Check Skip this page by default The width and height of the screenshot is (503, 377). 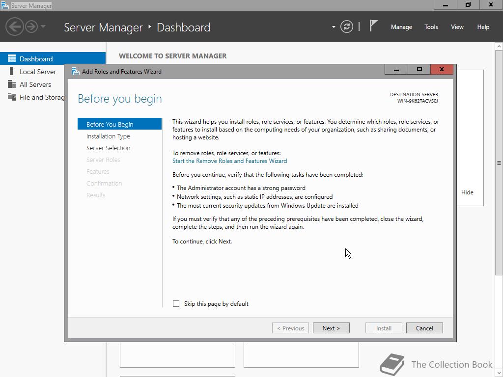point(176,303)
